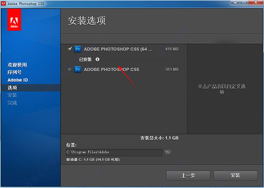
Task: Click the Ps icon beside Photoshop CS5 (64 ...)
Action: [x=77, y=49]
